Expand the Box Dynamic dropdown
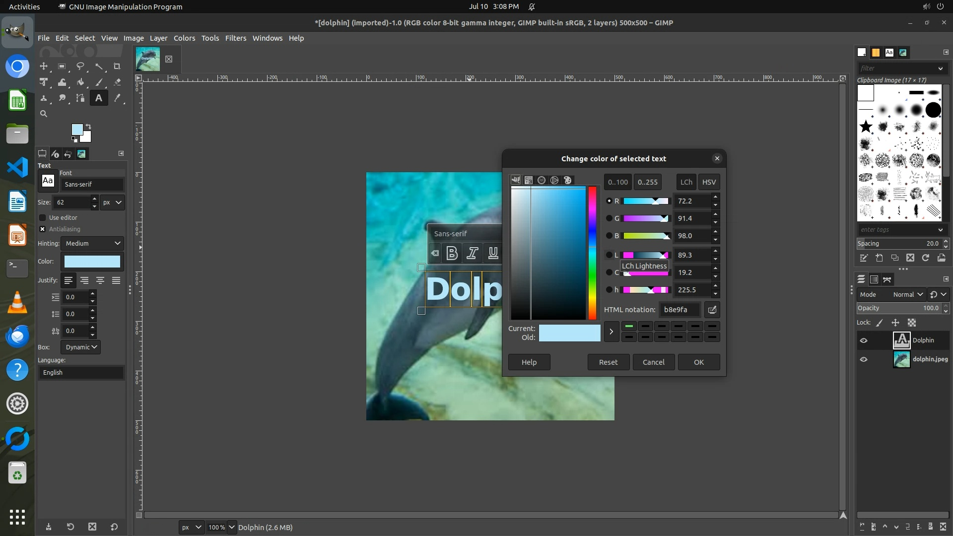This screenshot has height=536, width=953. pyautogui.click(x=80, y=347)
